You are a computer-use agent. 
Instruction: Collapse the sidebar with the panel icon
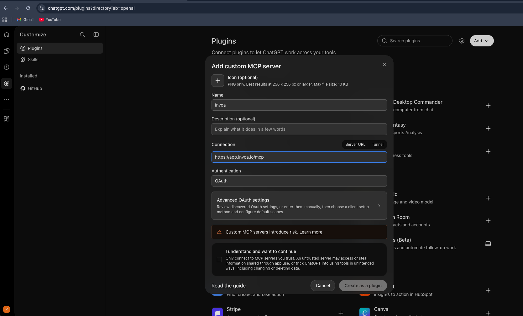click(96, 34)
